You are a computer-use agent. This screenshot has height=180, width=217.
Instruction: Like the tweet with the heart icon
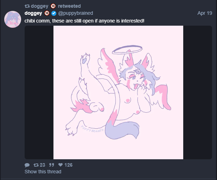[x=60, y=165]
